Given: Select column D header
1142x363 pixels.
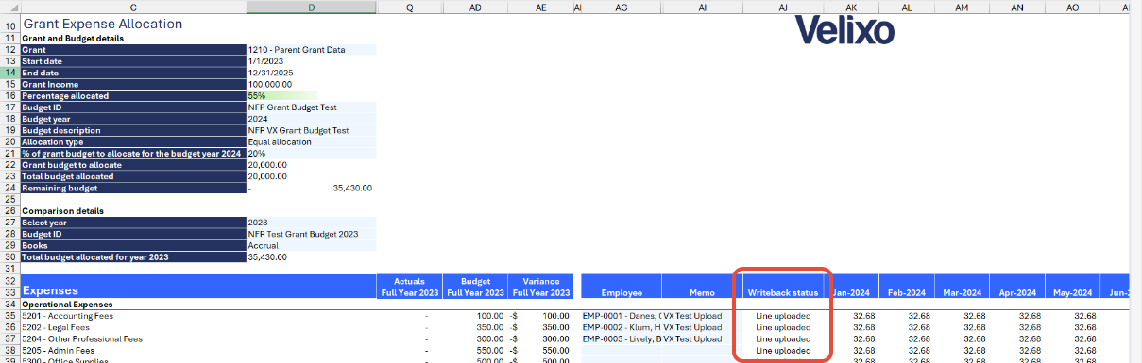Looking at the screenshot, I should click(x=311, y=7).
